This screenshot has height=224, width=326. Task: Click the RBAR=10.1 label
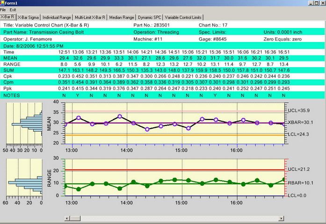coord(300,183)
